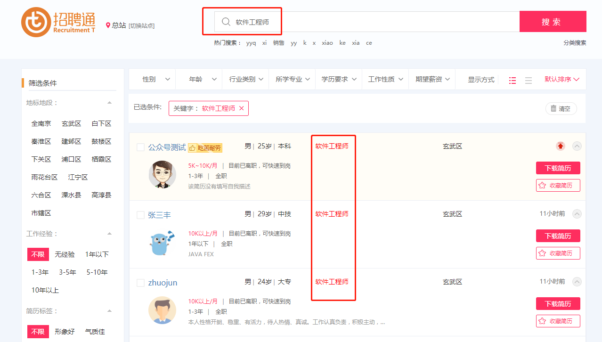
Task: Expand the 学历要求 dropdown
Action: point(339,79)
